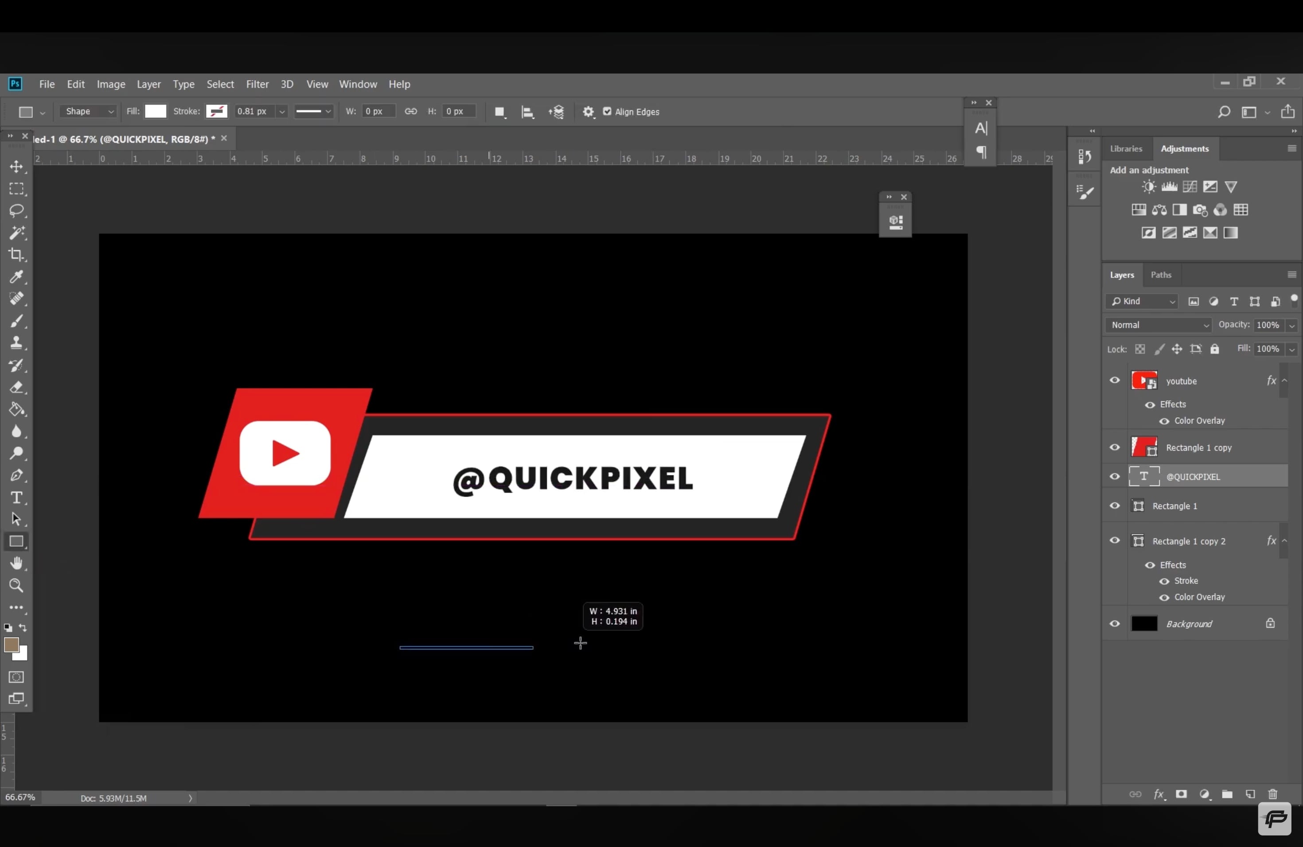This screenshot has width=1303, height=847.
Task: Hide the youtube layer
Action: click(x=1115, y=380)
